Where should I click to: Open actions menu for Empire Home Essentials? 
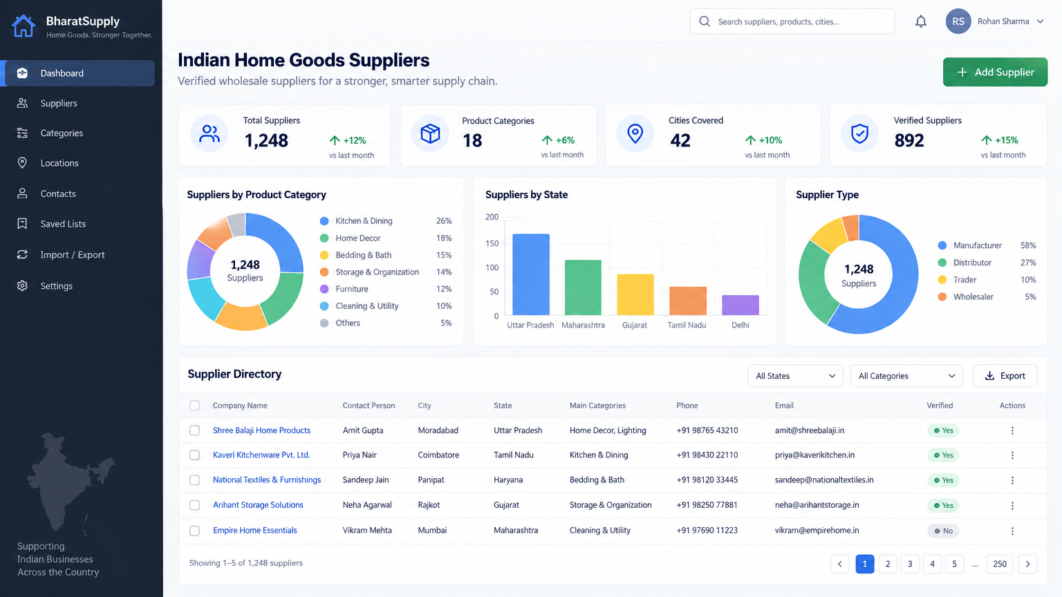coord(1012,531)
